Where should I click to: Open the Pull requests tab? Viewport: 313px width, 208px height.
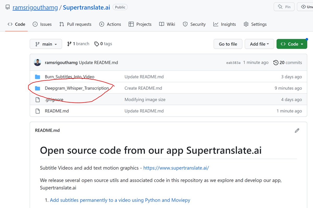(75, 24)
